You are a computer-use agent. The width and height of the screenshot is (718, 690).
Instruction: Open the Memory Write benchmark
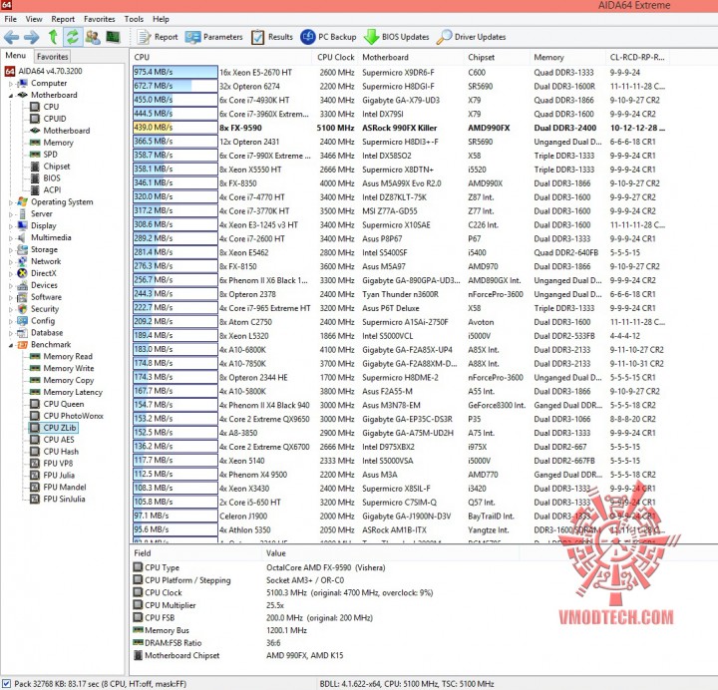tap(62, 368)
